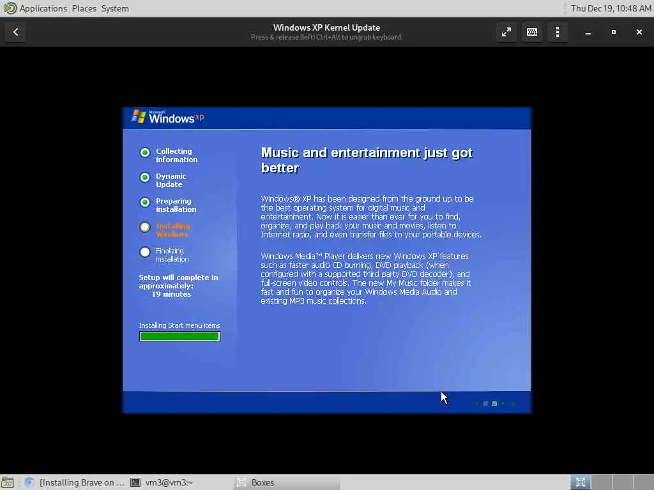The height and width of the screenshot is (490, 654).
Task: Click the 'Music and entertainment just got better' heading
Action: (x=367, y=160)
